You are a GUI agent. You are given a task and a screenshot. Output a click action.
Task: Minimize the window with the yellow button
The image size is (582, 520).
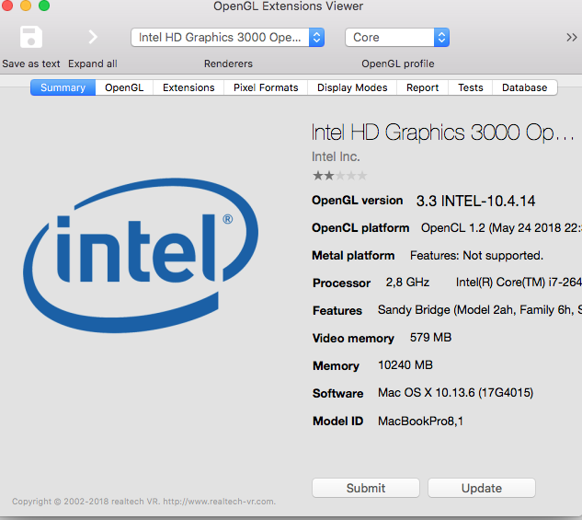coord(26,6)
